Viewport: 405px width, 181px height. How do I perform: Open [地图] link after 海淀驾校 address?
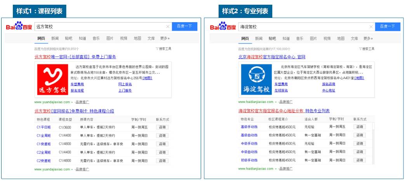(359, 78)
